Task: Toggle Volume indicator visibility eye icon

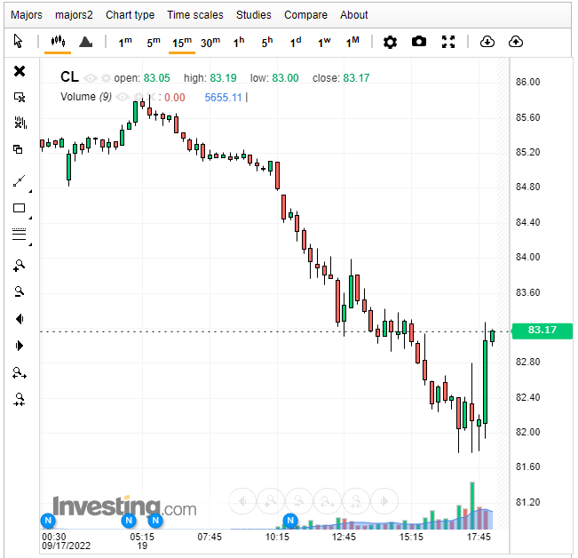Action: tap(123, 98)
